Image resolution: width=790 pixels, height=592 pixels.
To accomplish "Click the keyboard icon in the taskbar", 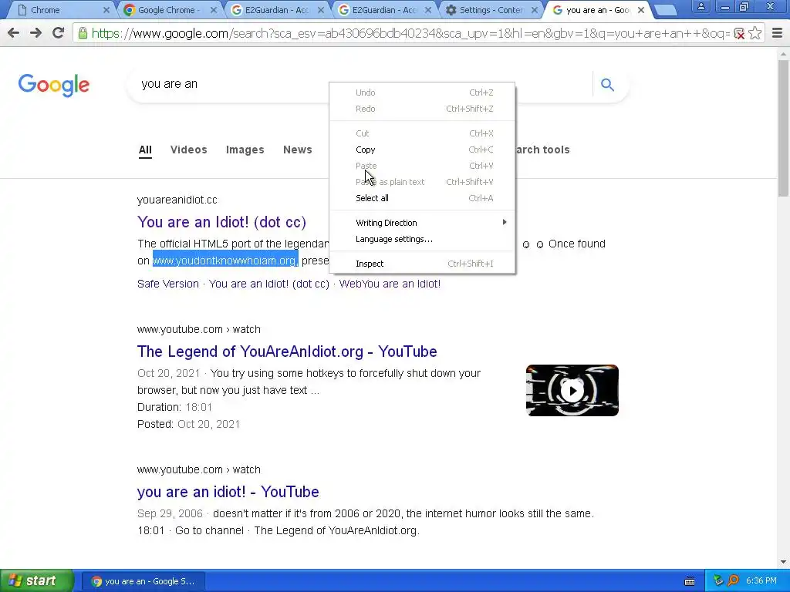I will (x=690, y=581).
